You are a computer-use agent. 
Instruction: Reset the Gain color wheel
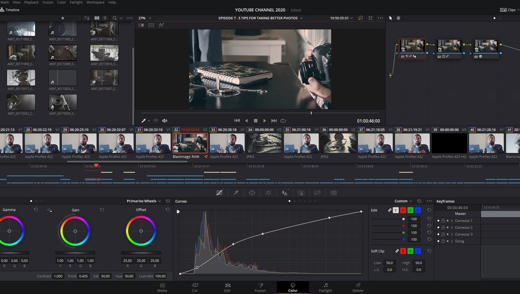[102, 210]
